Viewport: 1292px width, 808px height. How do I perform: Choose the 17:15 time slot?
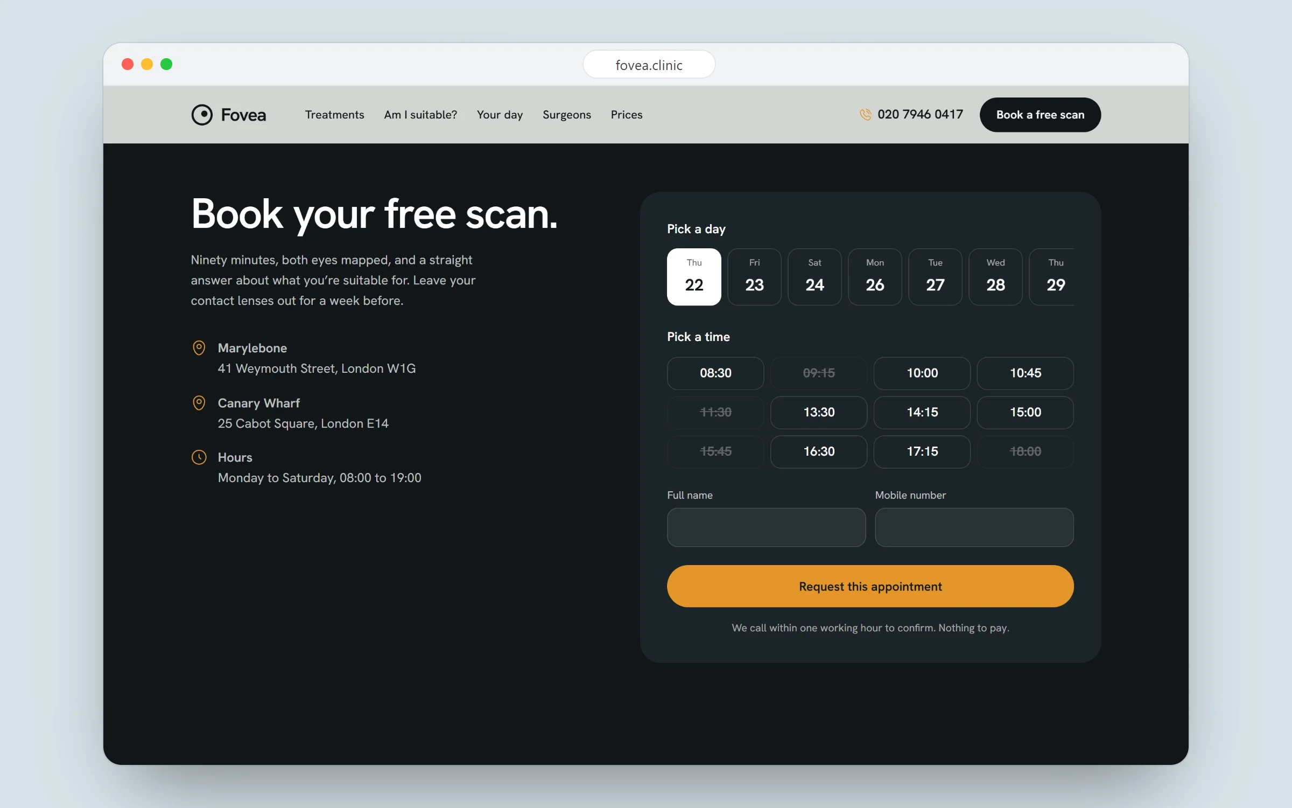pos(922,452)
